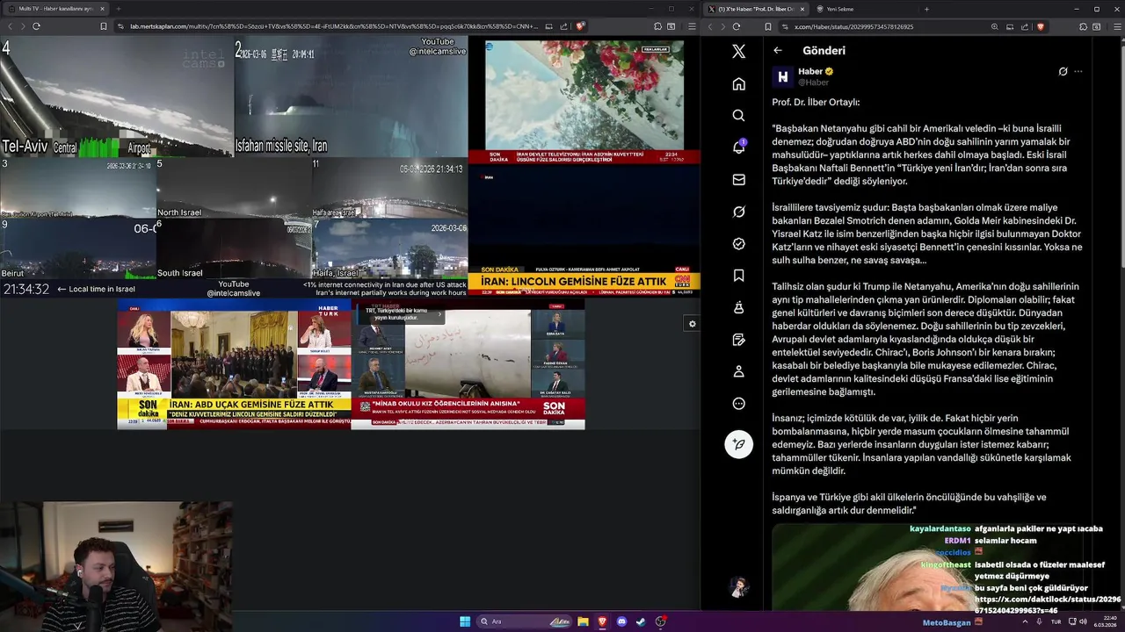Open Messages envelope in X sidebar
The width and height of the screenshot is (1125, 632).
click(x=738, y=180)
